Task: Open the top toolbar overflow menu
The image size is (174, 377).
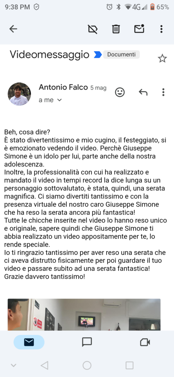Action: pos(161,29)
